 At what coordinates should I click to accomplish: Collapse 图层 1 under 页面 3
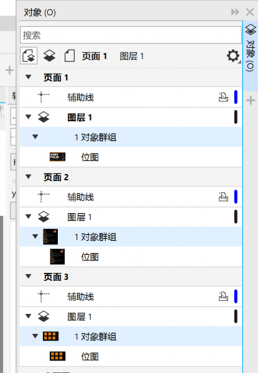(x=29, y=316)
